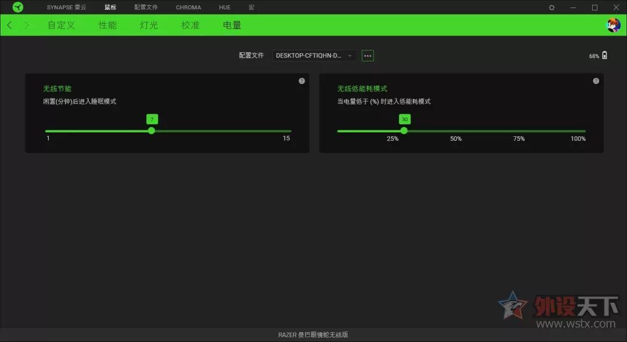Close the Synapse window
Screen dimensions: 627x342
click(x=616, y=7)
